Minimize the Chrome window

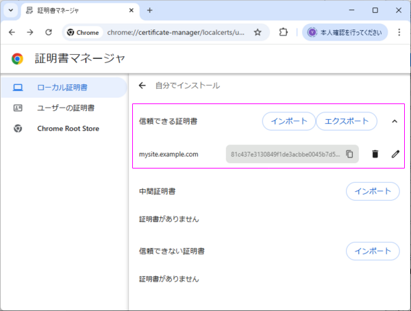[x=352, y=10]
